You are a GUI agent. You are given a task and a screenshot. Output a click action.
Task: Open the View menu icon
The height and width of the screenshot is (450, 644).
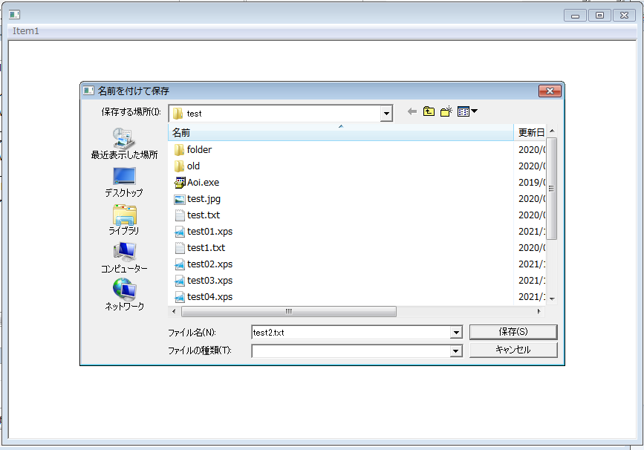click(467, 111)
